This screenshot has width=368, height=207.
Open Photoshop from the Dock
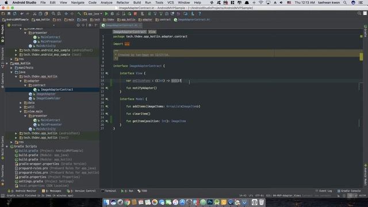(x=210, y=202)
